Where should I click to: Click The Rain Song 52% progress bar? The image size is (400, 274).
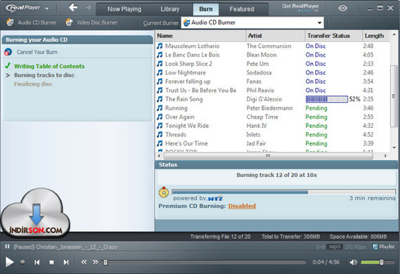326,99
